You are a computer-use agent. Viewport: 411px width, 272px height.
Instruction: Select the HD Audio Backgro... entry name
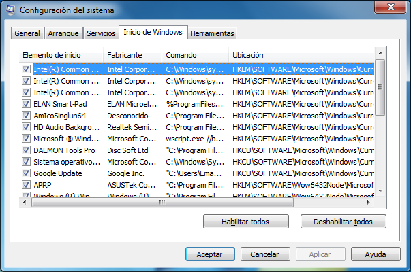tap(67, 127)
